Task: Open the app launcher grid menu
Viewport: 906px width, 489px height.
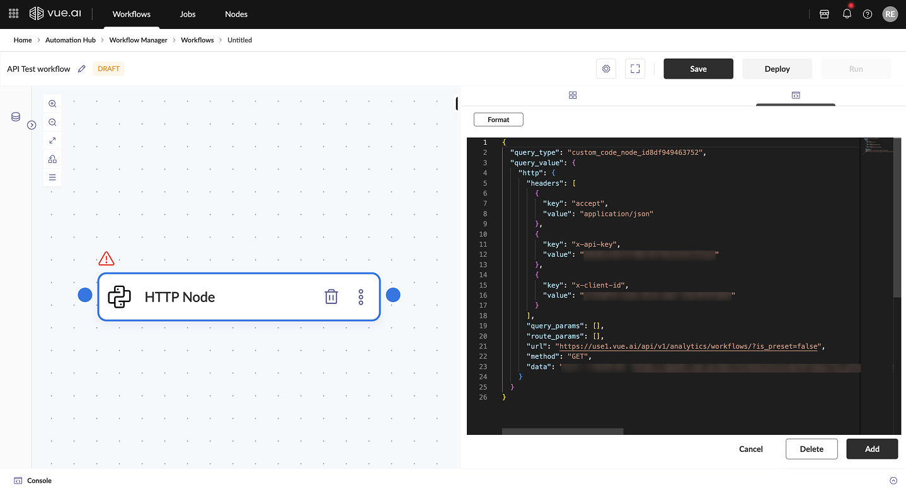Action: coord(13,14)
